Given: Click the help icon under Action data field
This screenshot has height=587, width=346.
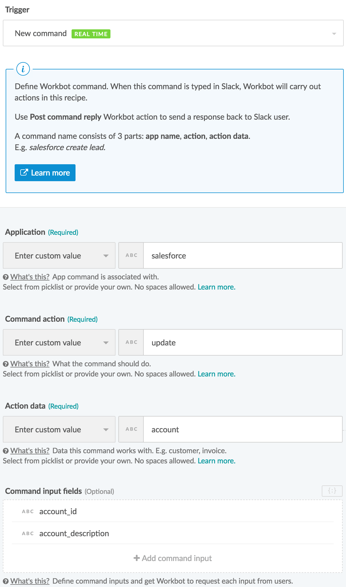Looking at the screenshot, I should coord(6,451).
